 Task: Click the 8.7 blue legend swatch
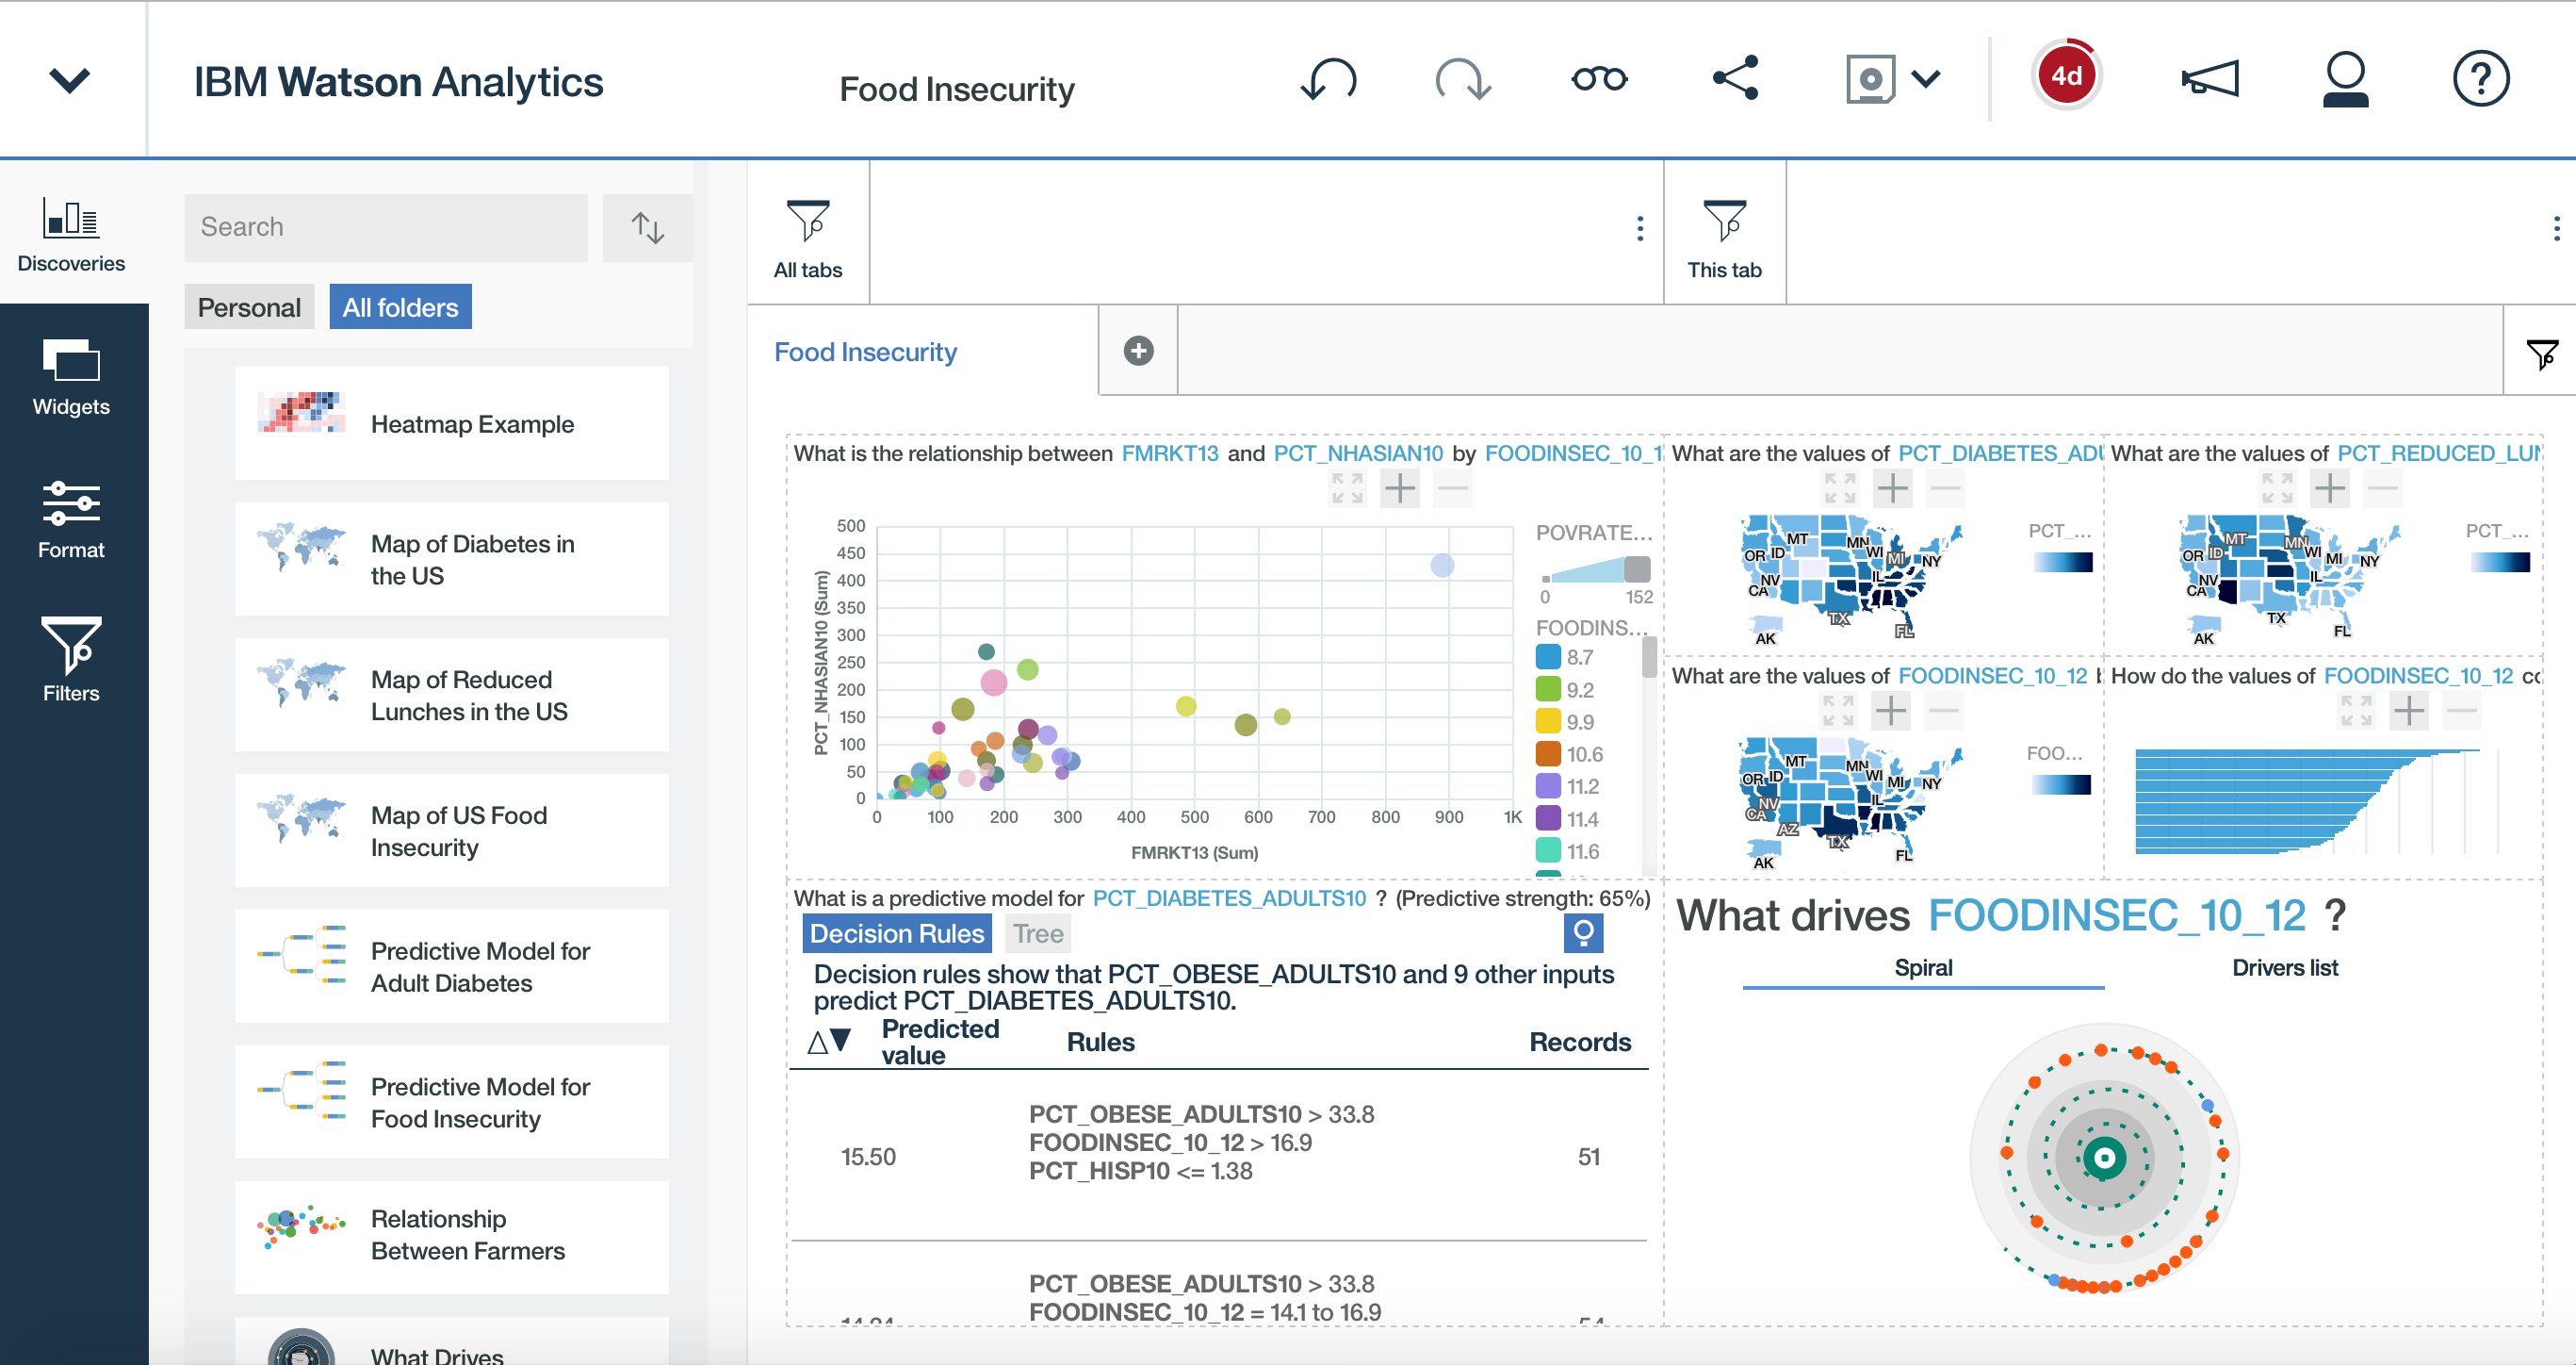click(1548, 657)
